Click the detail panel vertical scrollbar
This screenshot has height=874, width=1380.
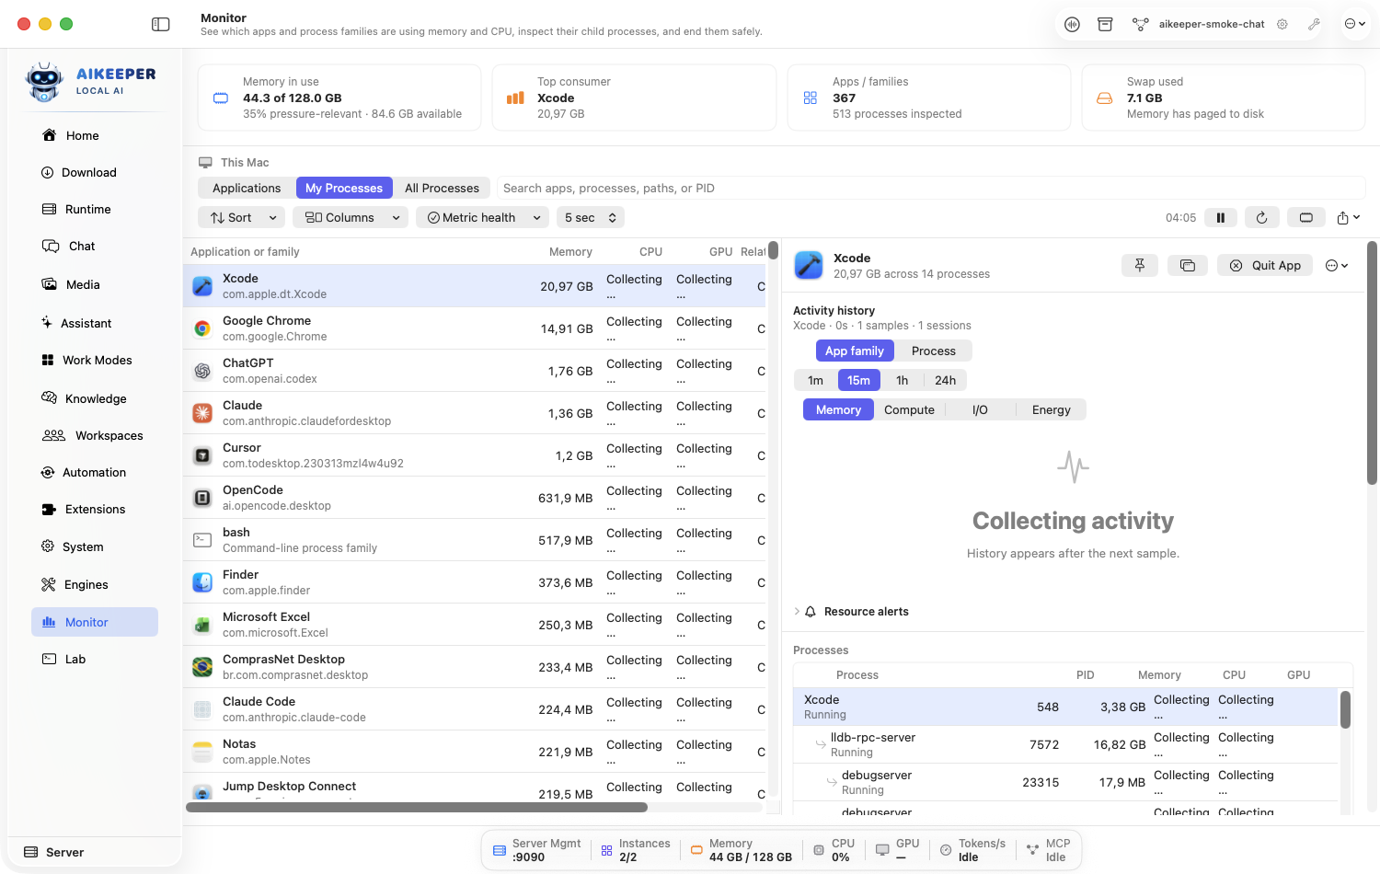(x=1372, y=362)
